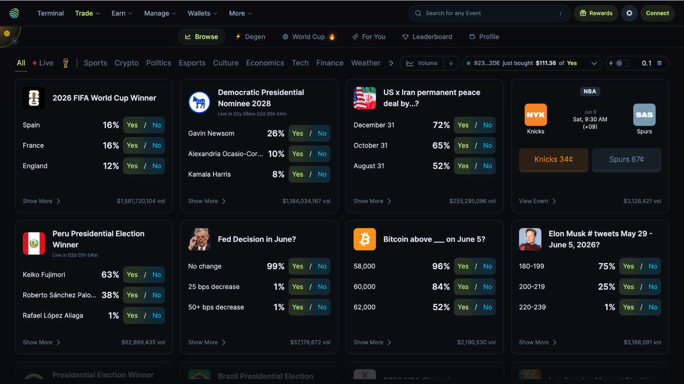This screenshot has width=684, height=384.
Task: Click the trophy filter icon
Action: tap(65, 63)
